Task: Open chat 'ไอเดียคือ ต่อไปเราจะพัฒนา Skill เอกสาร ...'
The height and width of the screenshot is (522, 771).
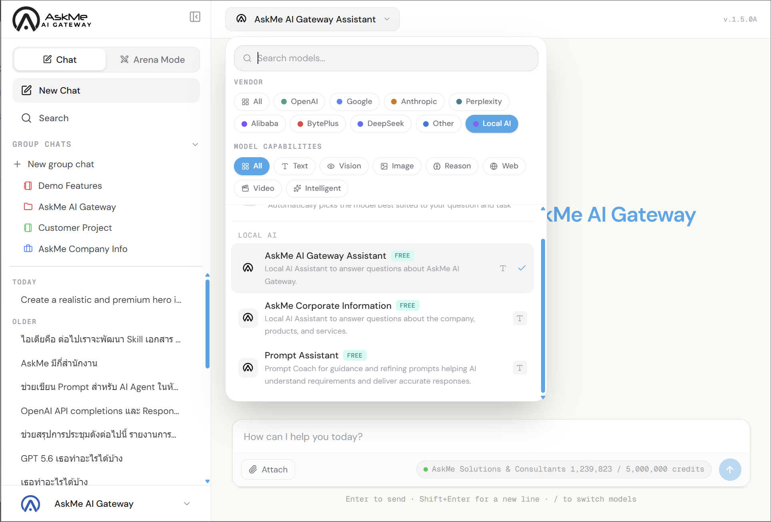Action: point(101,339)
